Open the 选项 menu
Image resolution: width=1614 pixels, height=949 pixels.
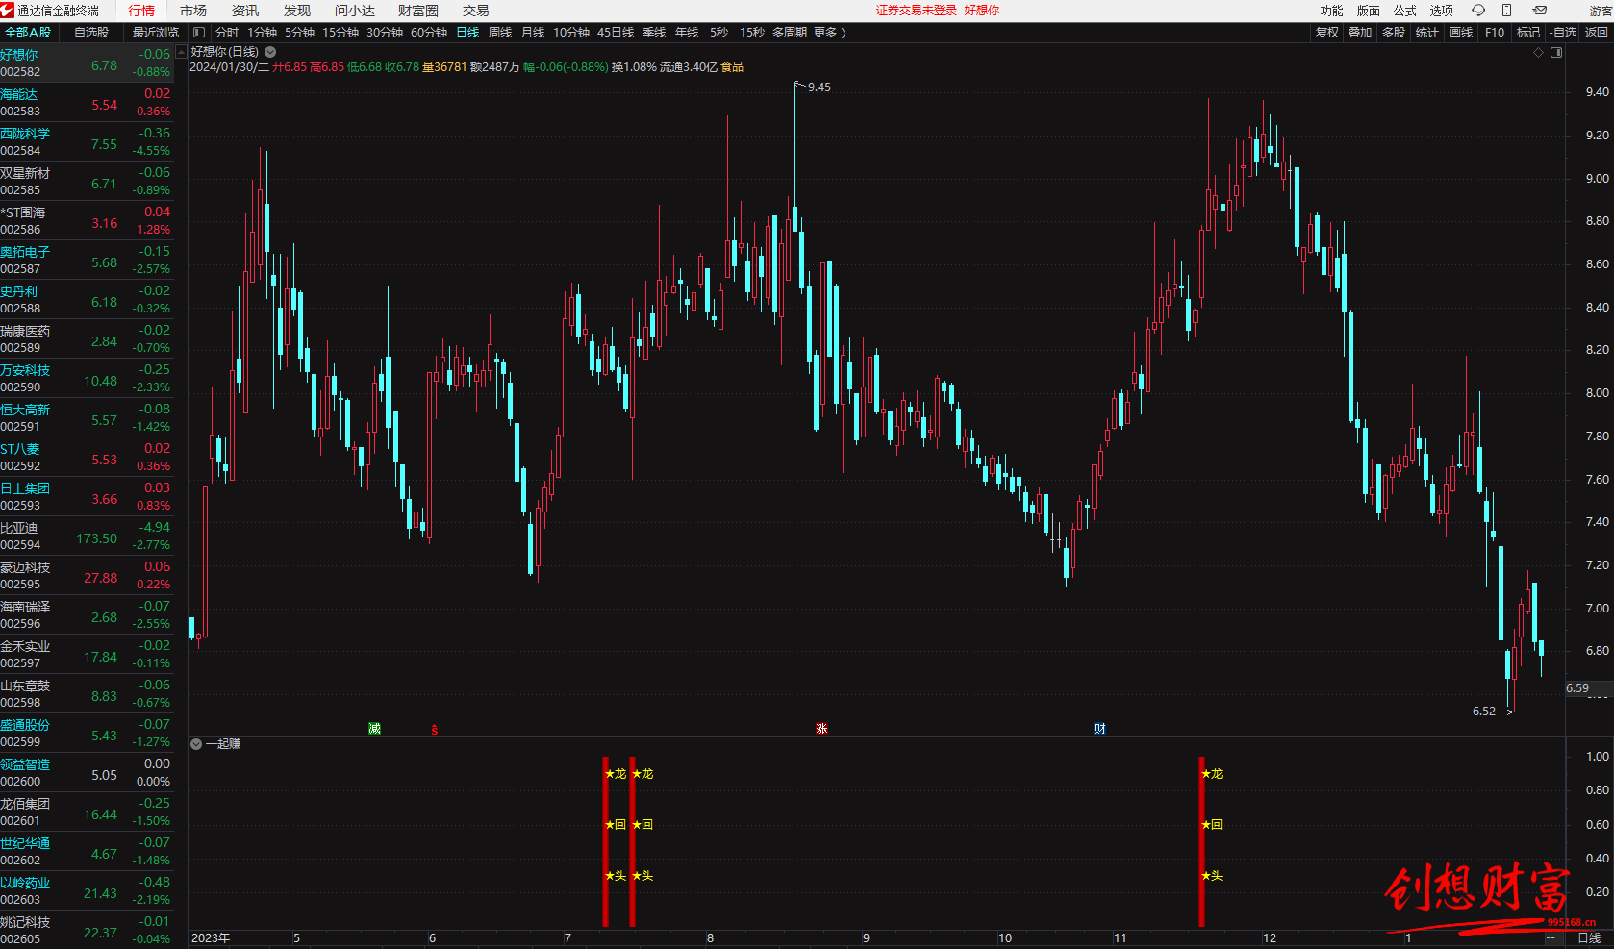pyautogui.click(x=1442, y=11)
